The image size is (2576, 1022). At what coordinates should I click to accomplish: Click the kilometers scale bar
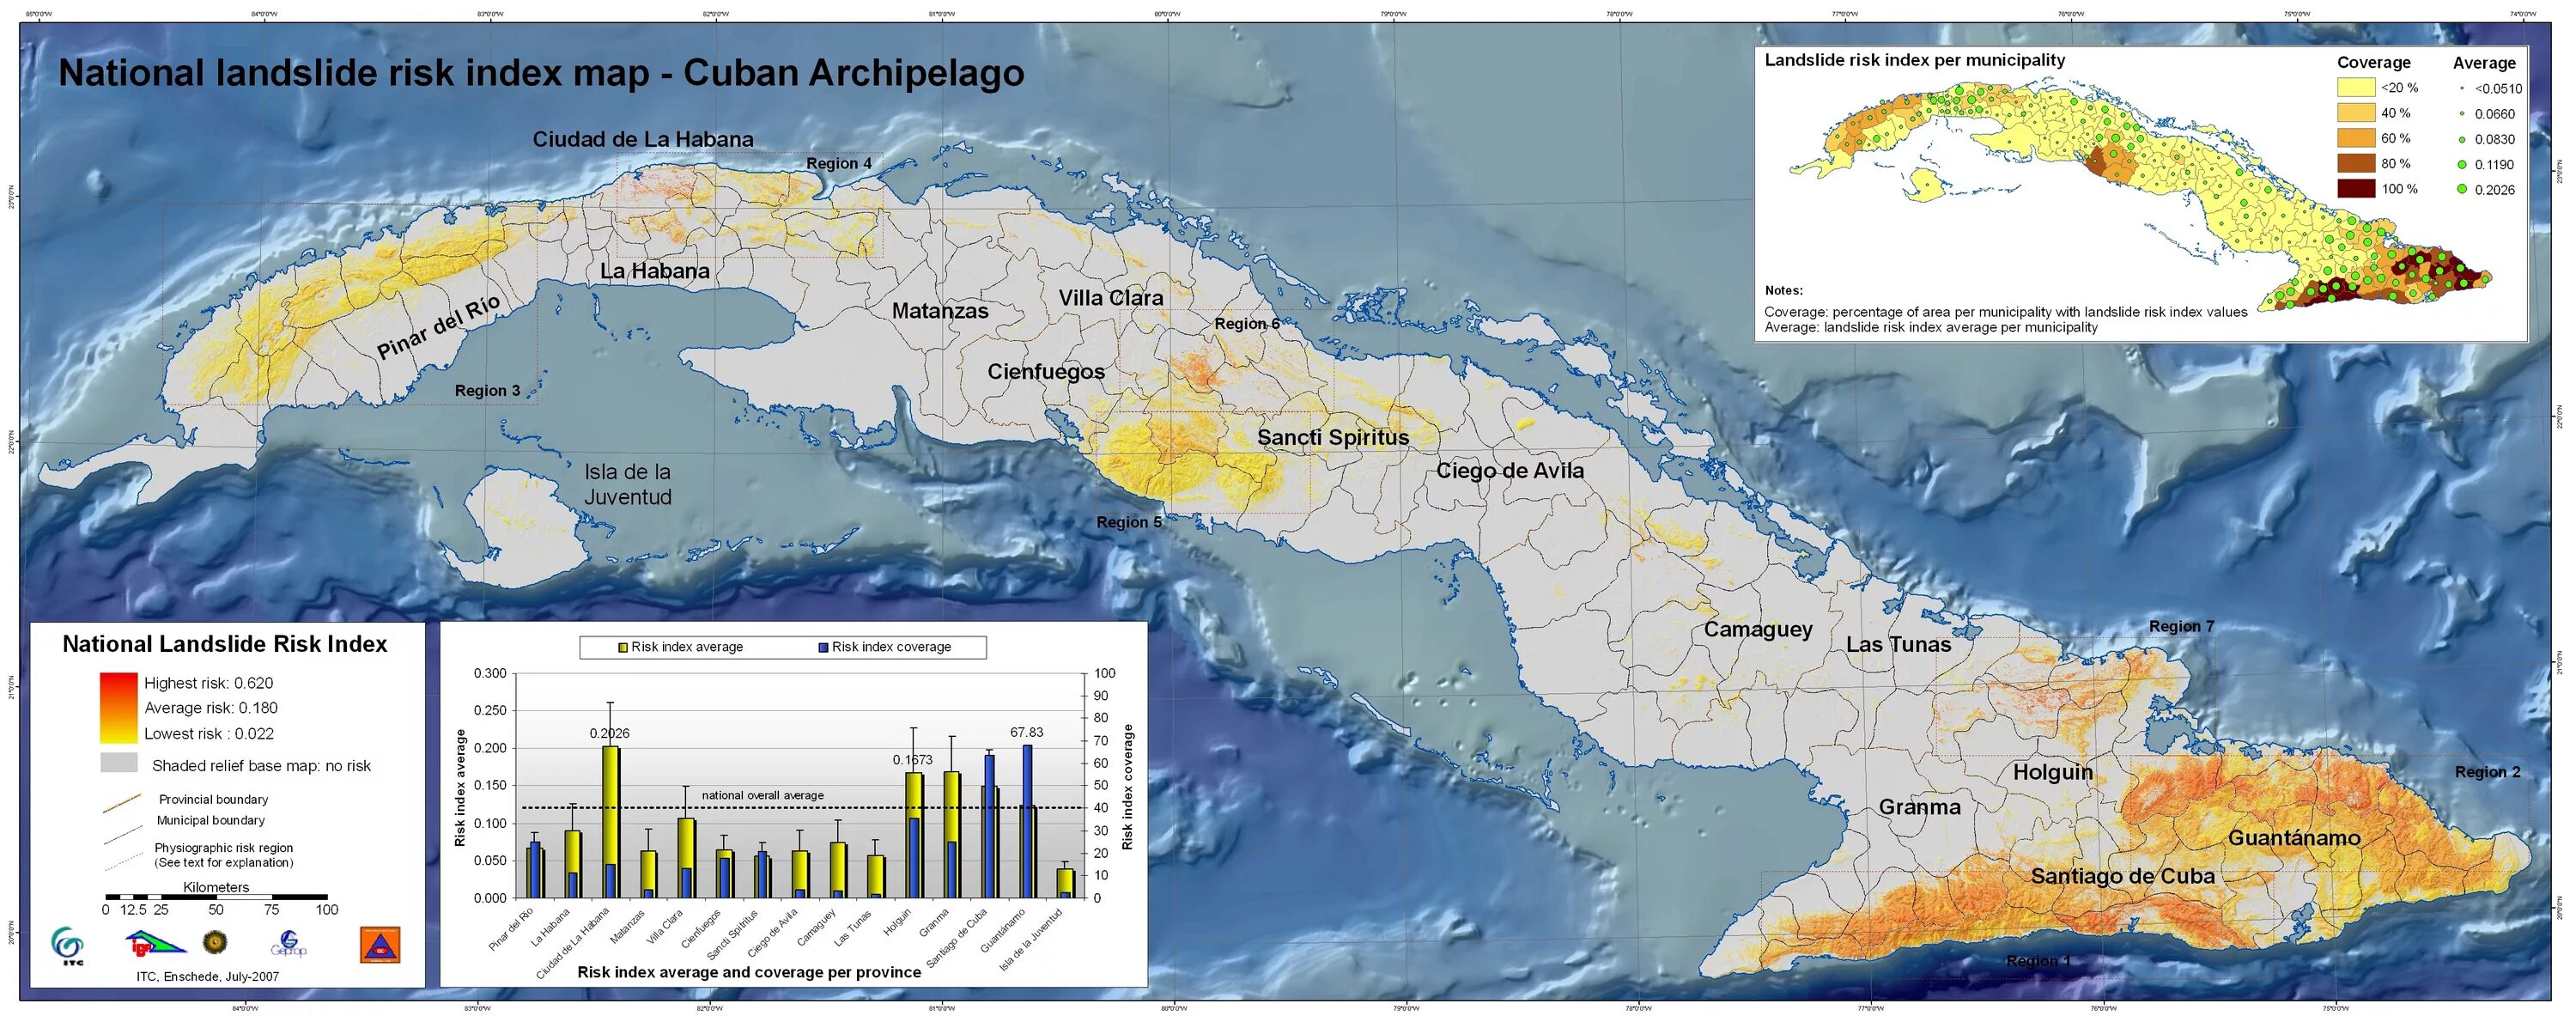[x=216, y=896]
